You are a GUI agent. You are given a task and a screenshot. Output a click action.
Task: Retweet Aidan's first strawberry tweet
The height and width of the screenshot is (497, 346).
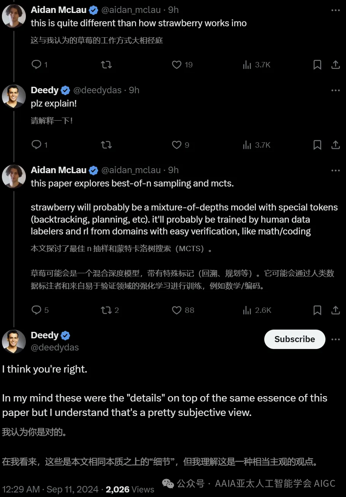(x=106, y=65)
